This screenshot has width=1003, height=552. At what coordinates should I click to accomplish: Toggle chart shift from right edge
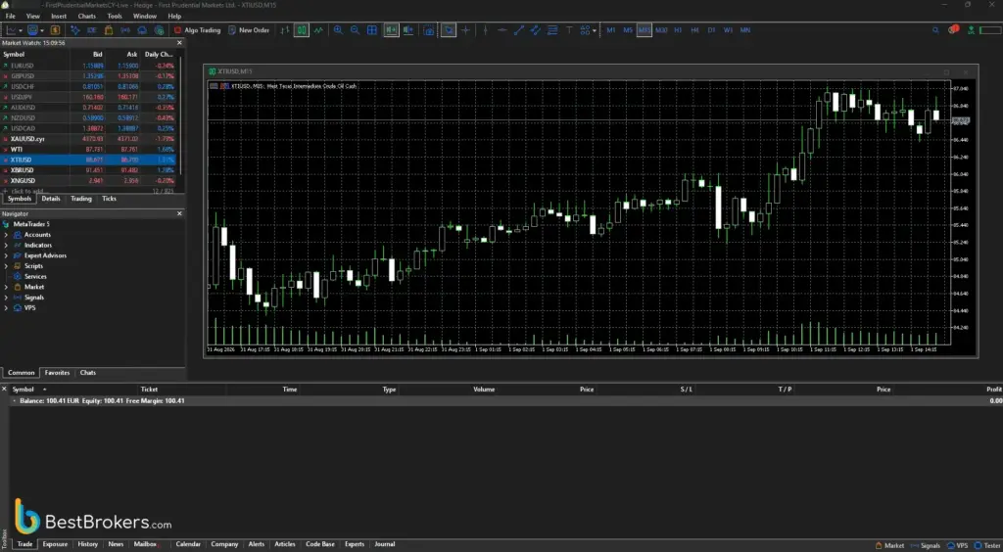coord(408,30)
